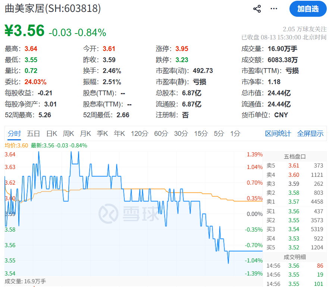Click the -1.39% axis label

[x=254, y=273]
